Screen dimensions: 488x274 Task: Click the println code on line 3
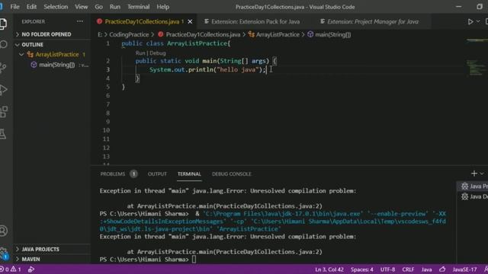(207, 69)
